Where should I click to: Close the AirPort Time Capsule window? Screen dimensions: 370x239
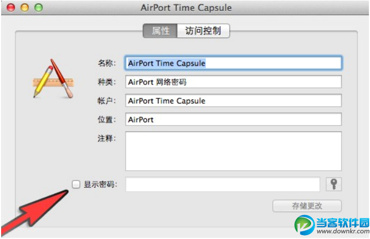[x=12, y=8]
